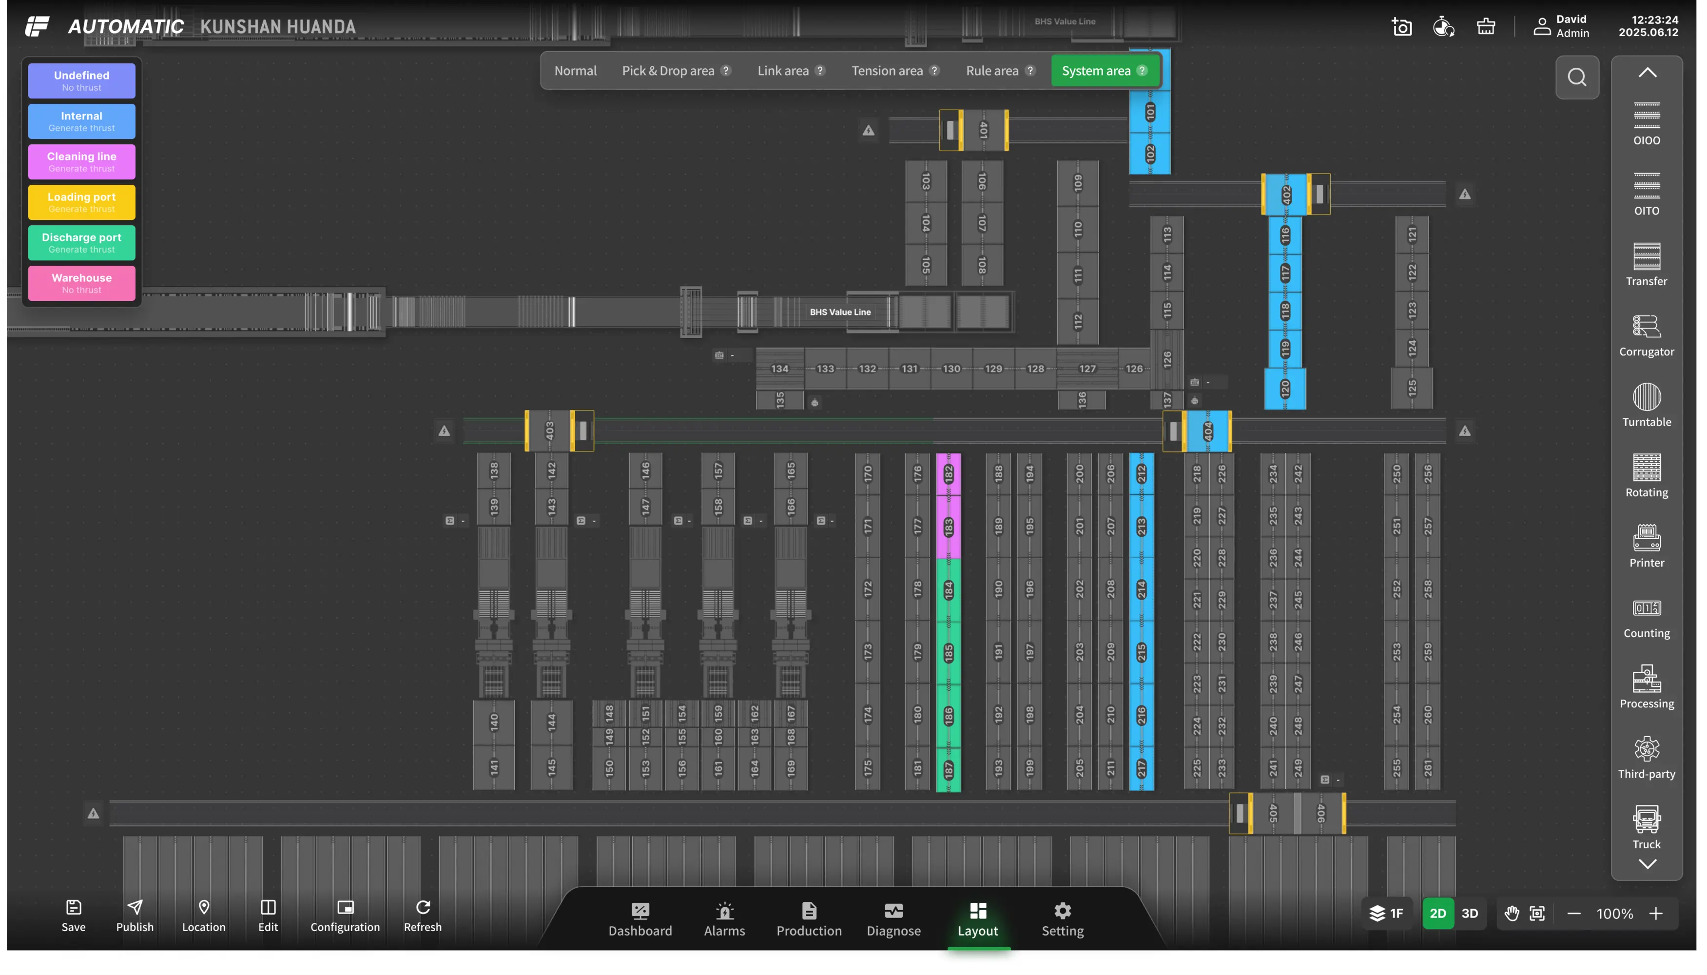The image size is (1707, 975).
Task: Switch view to 2D mode
Action: pyautogui.click(x=1437, y=914)
